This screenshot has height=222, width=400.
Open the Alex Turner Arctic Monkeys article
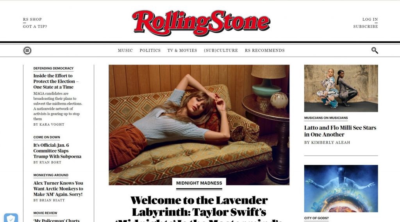pyautogui.click(x=58, y=188)
